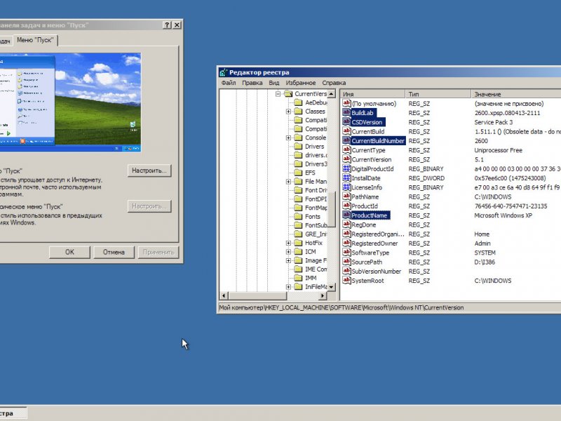Click the value "Service Pack 3"
The image size is (561, 421).
(494, 122)
